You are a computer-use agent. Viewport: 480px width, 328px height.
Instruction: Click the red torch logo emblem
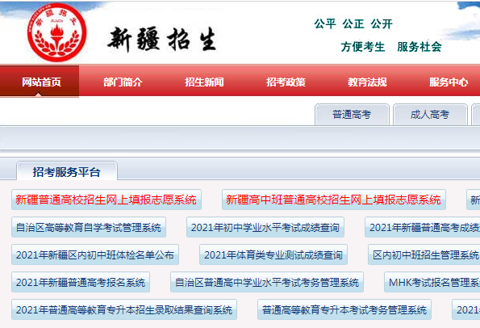pyautogui.click(x=56, y=32)
